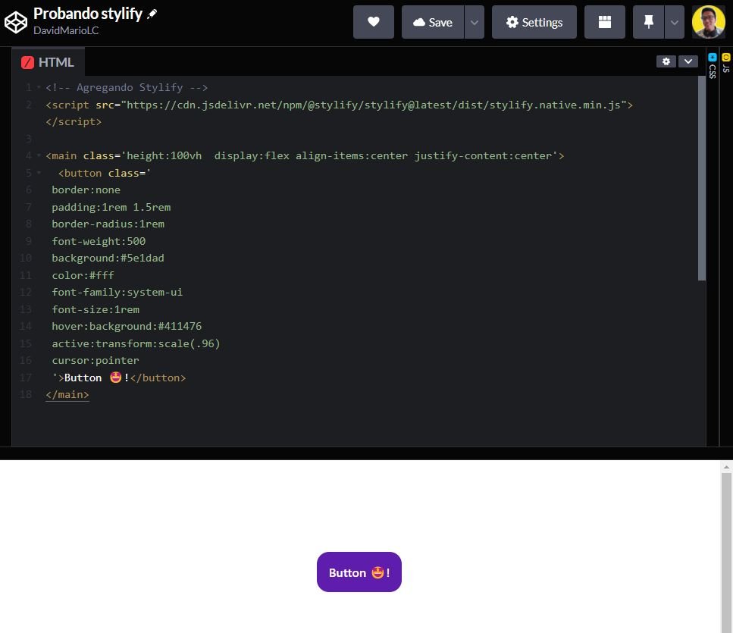733x633 pixels.
Task: Change the editor layout view
Action: 605,22
